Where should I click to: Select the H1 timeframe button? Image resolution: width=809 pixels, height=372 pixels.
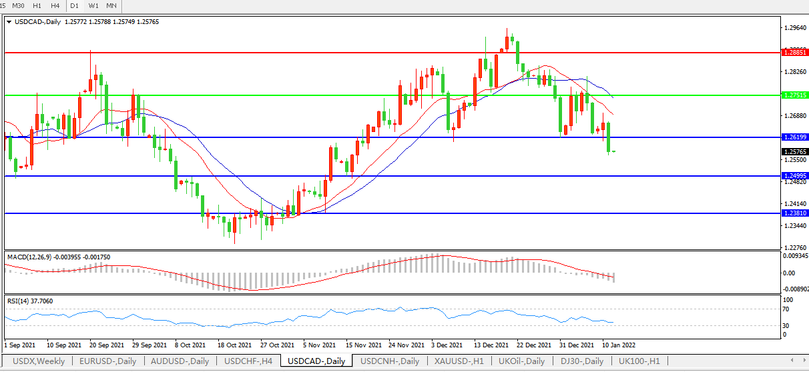(x=37, y=5)
